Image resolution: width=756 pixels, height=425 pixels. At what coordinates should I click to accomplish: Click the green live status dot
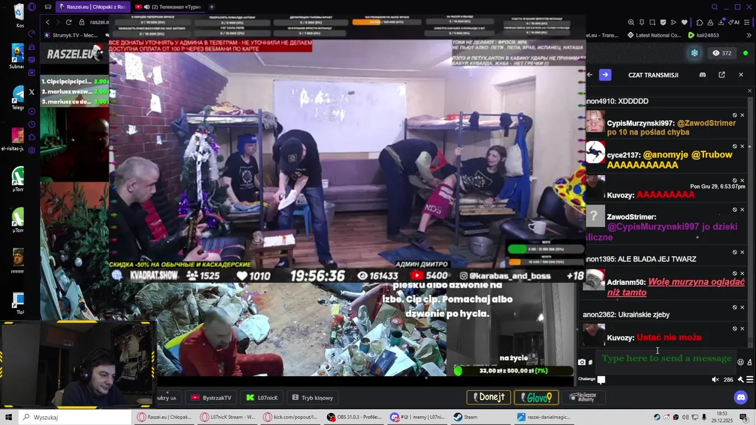(745, 53)
